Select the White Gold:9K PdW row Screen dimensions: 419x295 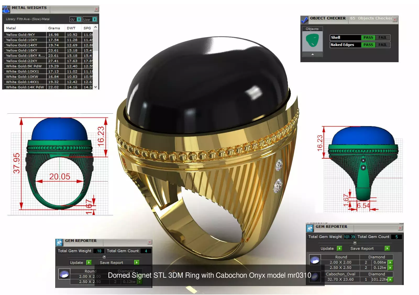[x=49, y=66]
